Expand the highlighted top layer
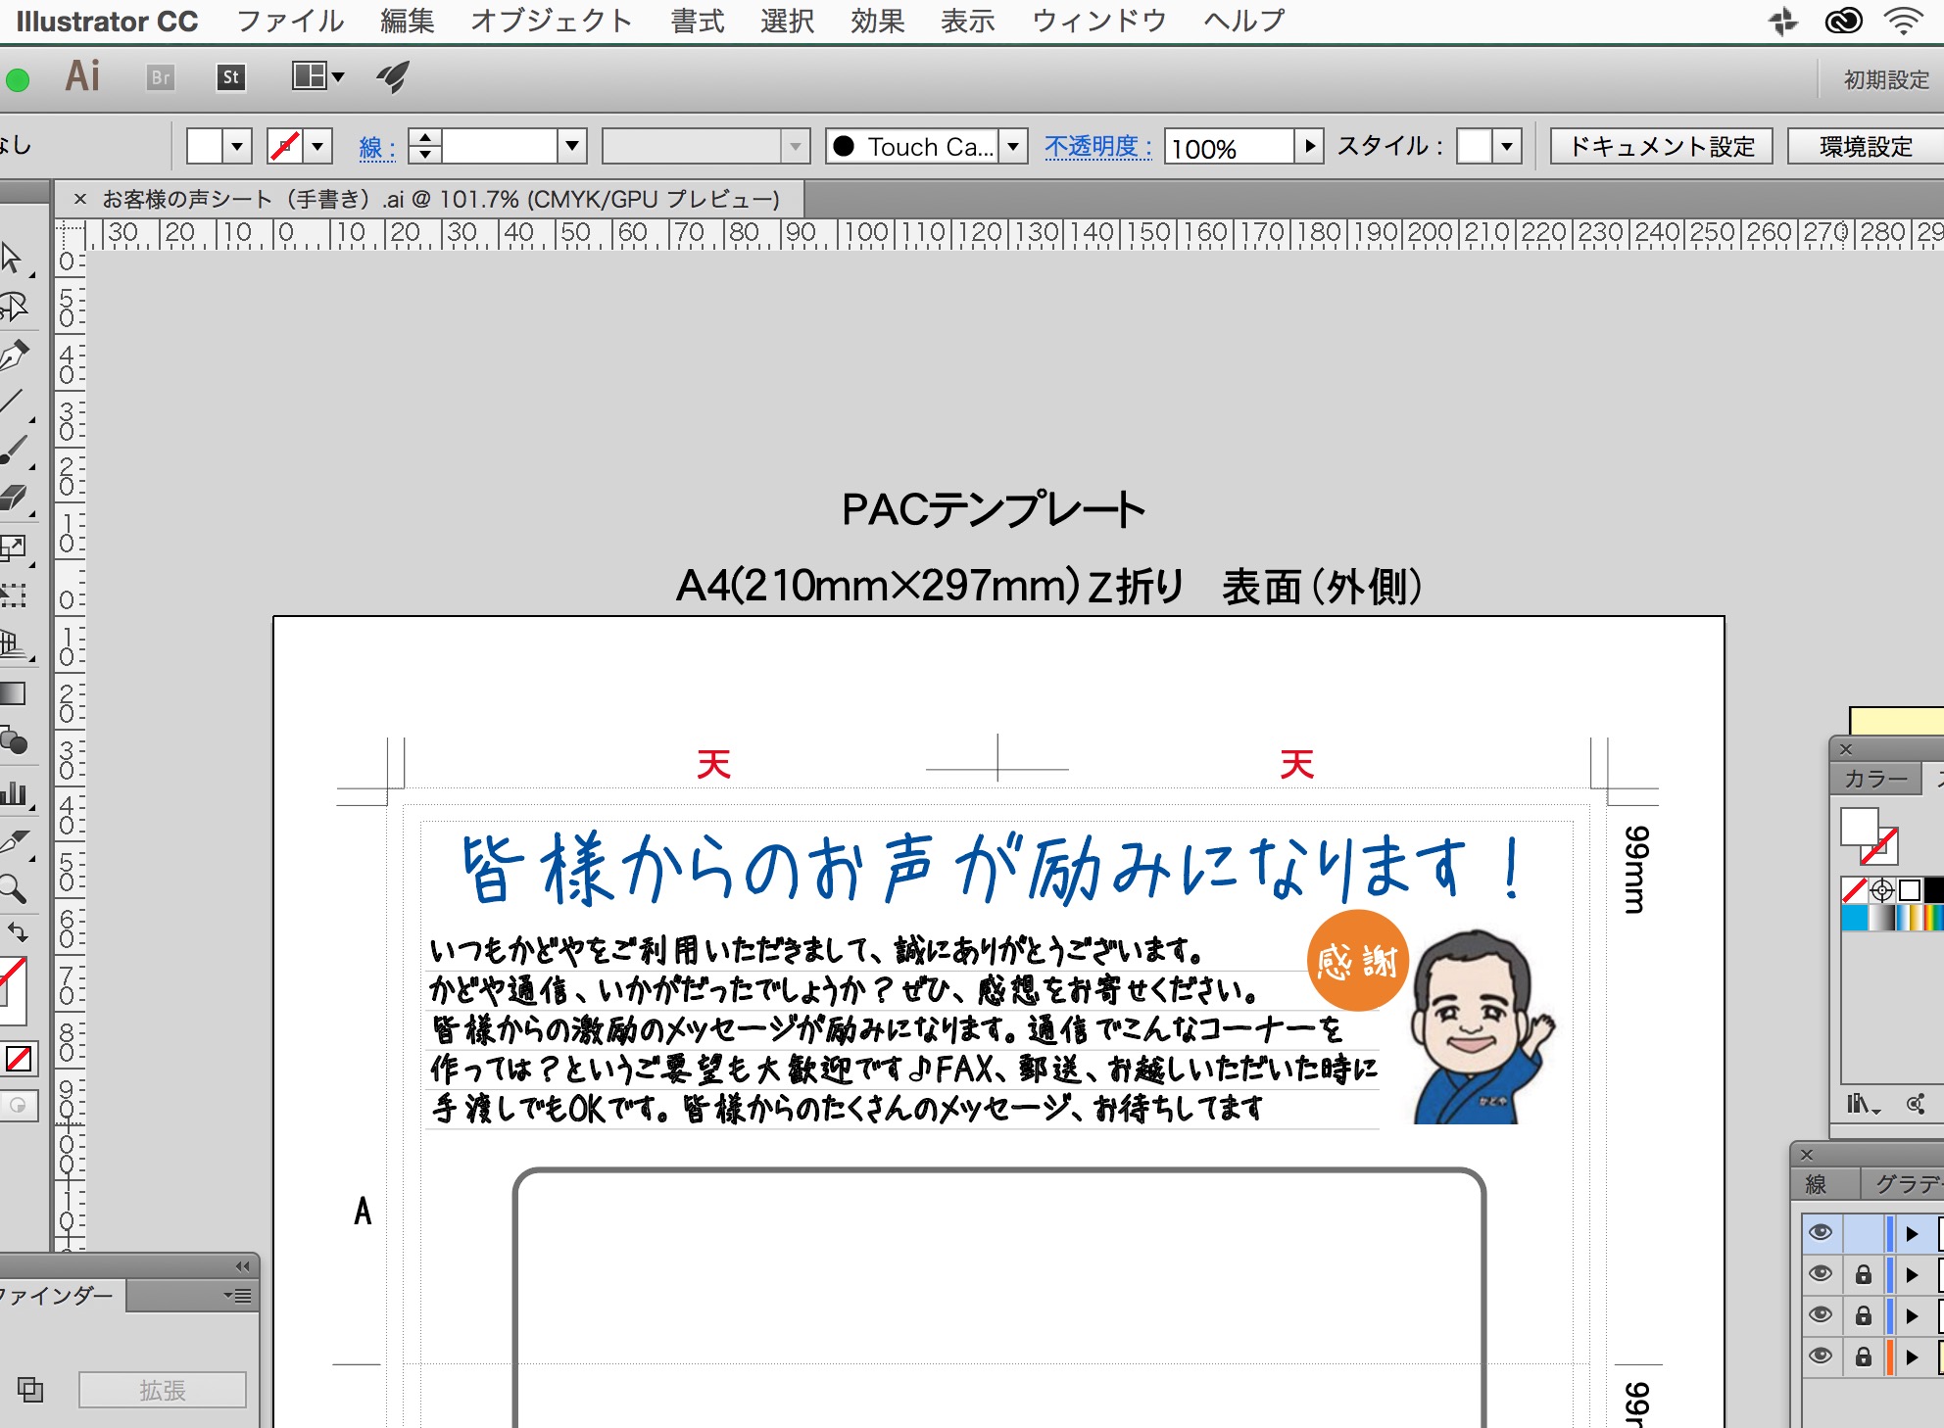The height and width of the screenshot is (1428, 1944). click(x=1912, y=1234)
